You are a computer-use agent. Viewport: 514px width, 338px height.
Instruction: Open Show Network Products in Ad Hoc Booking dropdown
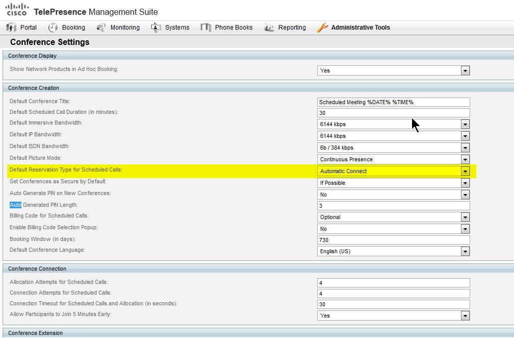(393, 70)
